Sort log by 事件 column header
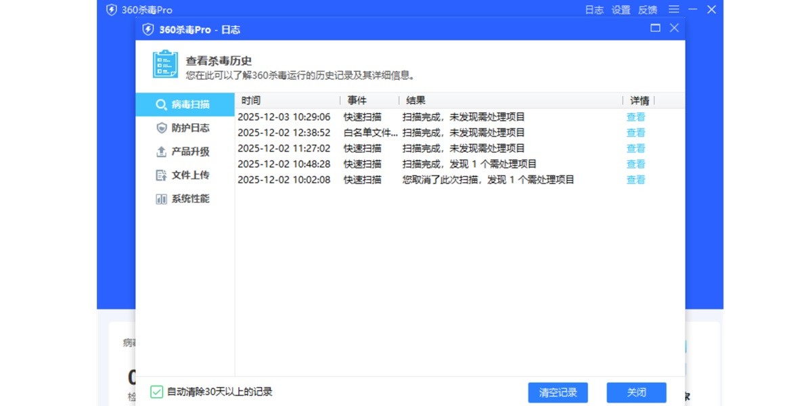This screenshot has height=406, width=812. pyautogui.click(x=357, y=101)
